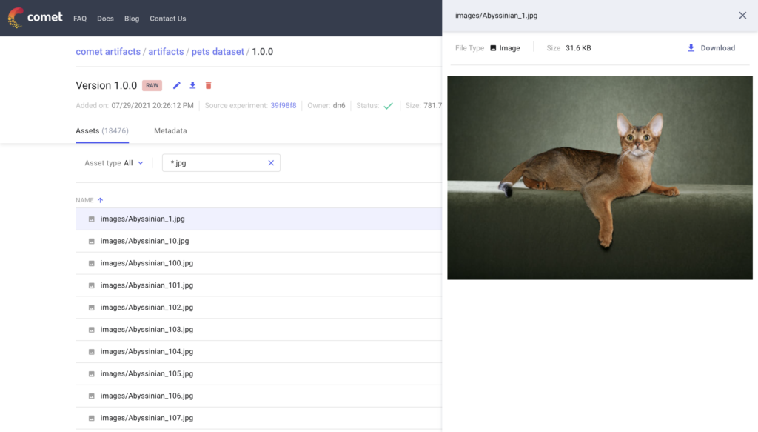Open the Contact Us page

click(x=167, y=19)
